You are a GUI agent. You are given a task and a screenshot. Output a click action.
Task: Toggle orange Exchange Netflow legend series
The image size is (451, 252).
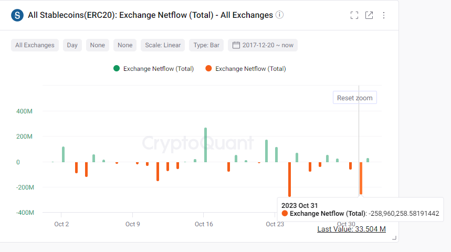coord(246,69)
